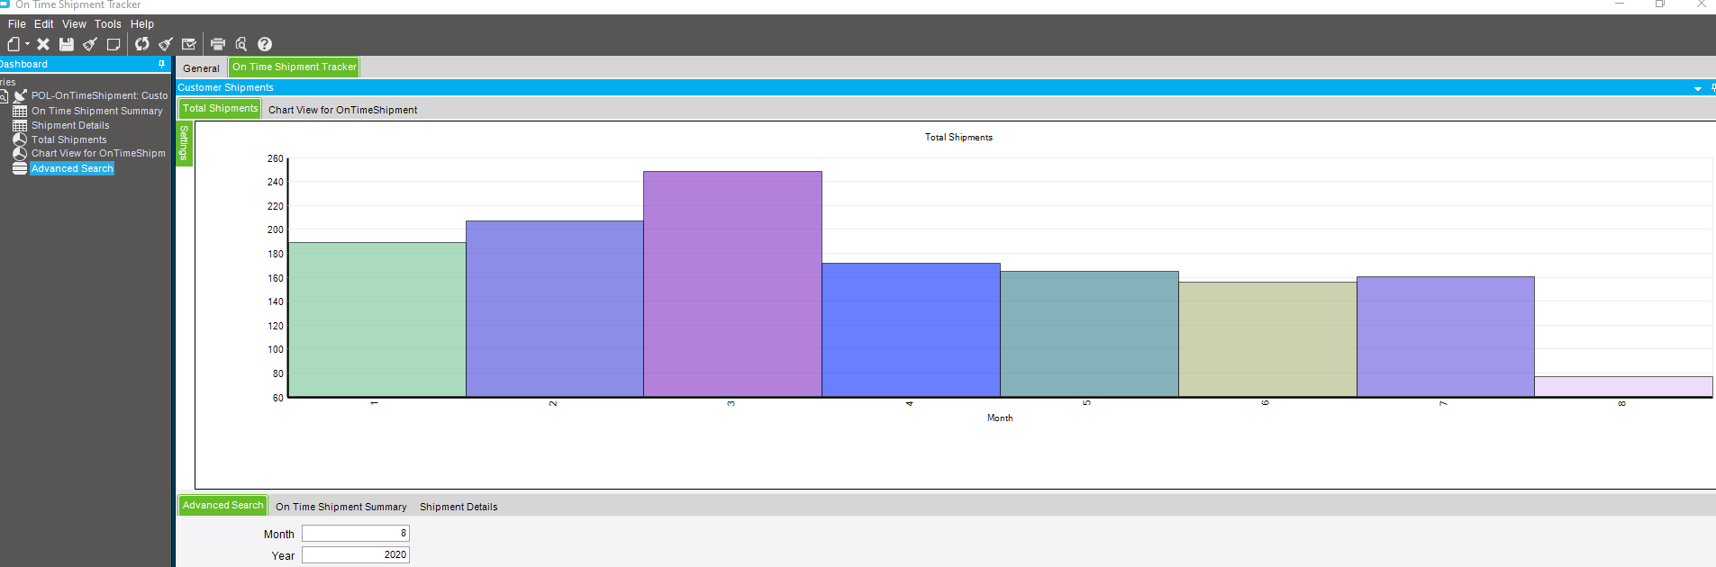This screenshot has height=567, width=1716.
Task: Click the satellite dish icon of POL-OnTimeShipment
Action: [x=20, y=95]
